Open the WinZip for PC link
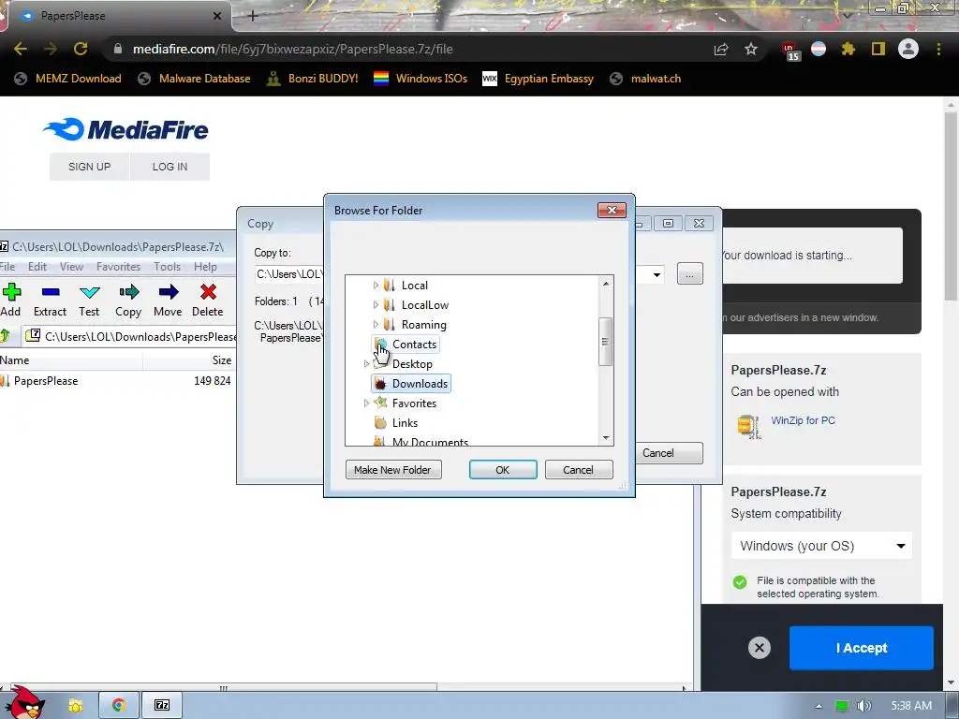The width and height of the screenshot is (959, 719). tap(803, 420)
